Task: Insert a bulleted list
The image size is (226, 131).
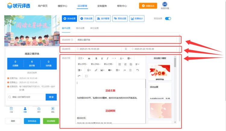Action: [x=120, y=64]
